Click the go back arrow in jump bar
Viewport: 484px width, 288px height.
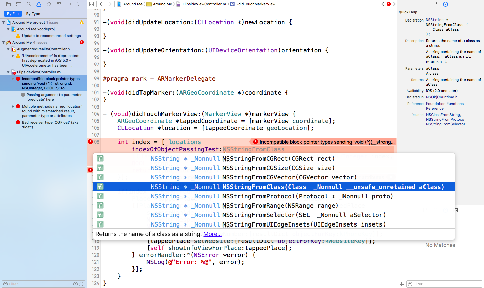click(x=101, y=4)
